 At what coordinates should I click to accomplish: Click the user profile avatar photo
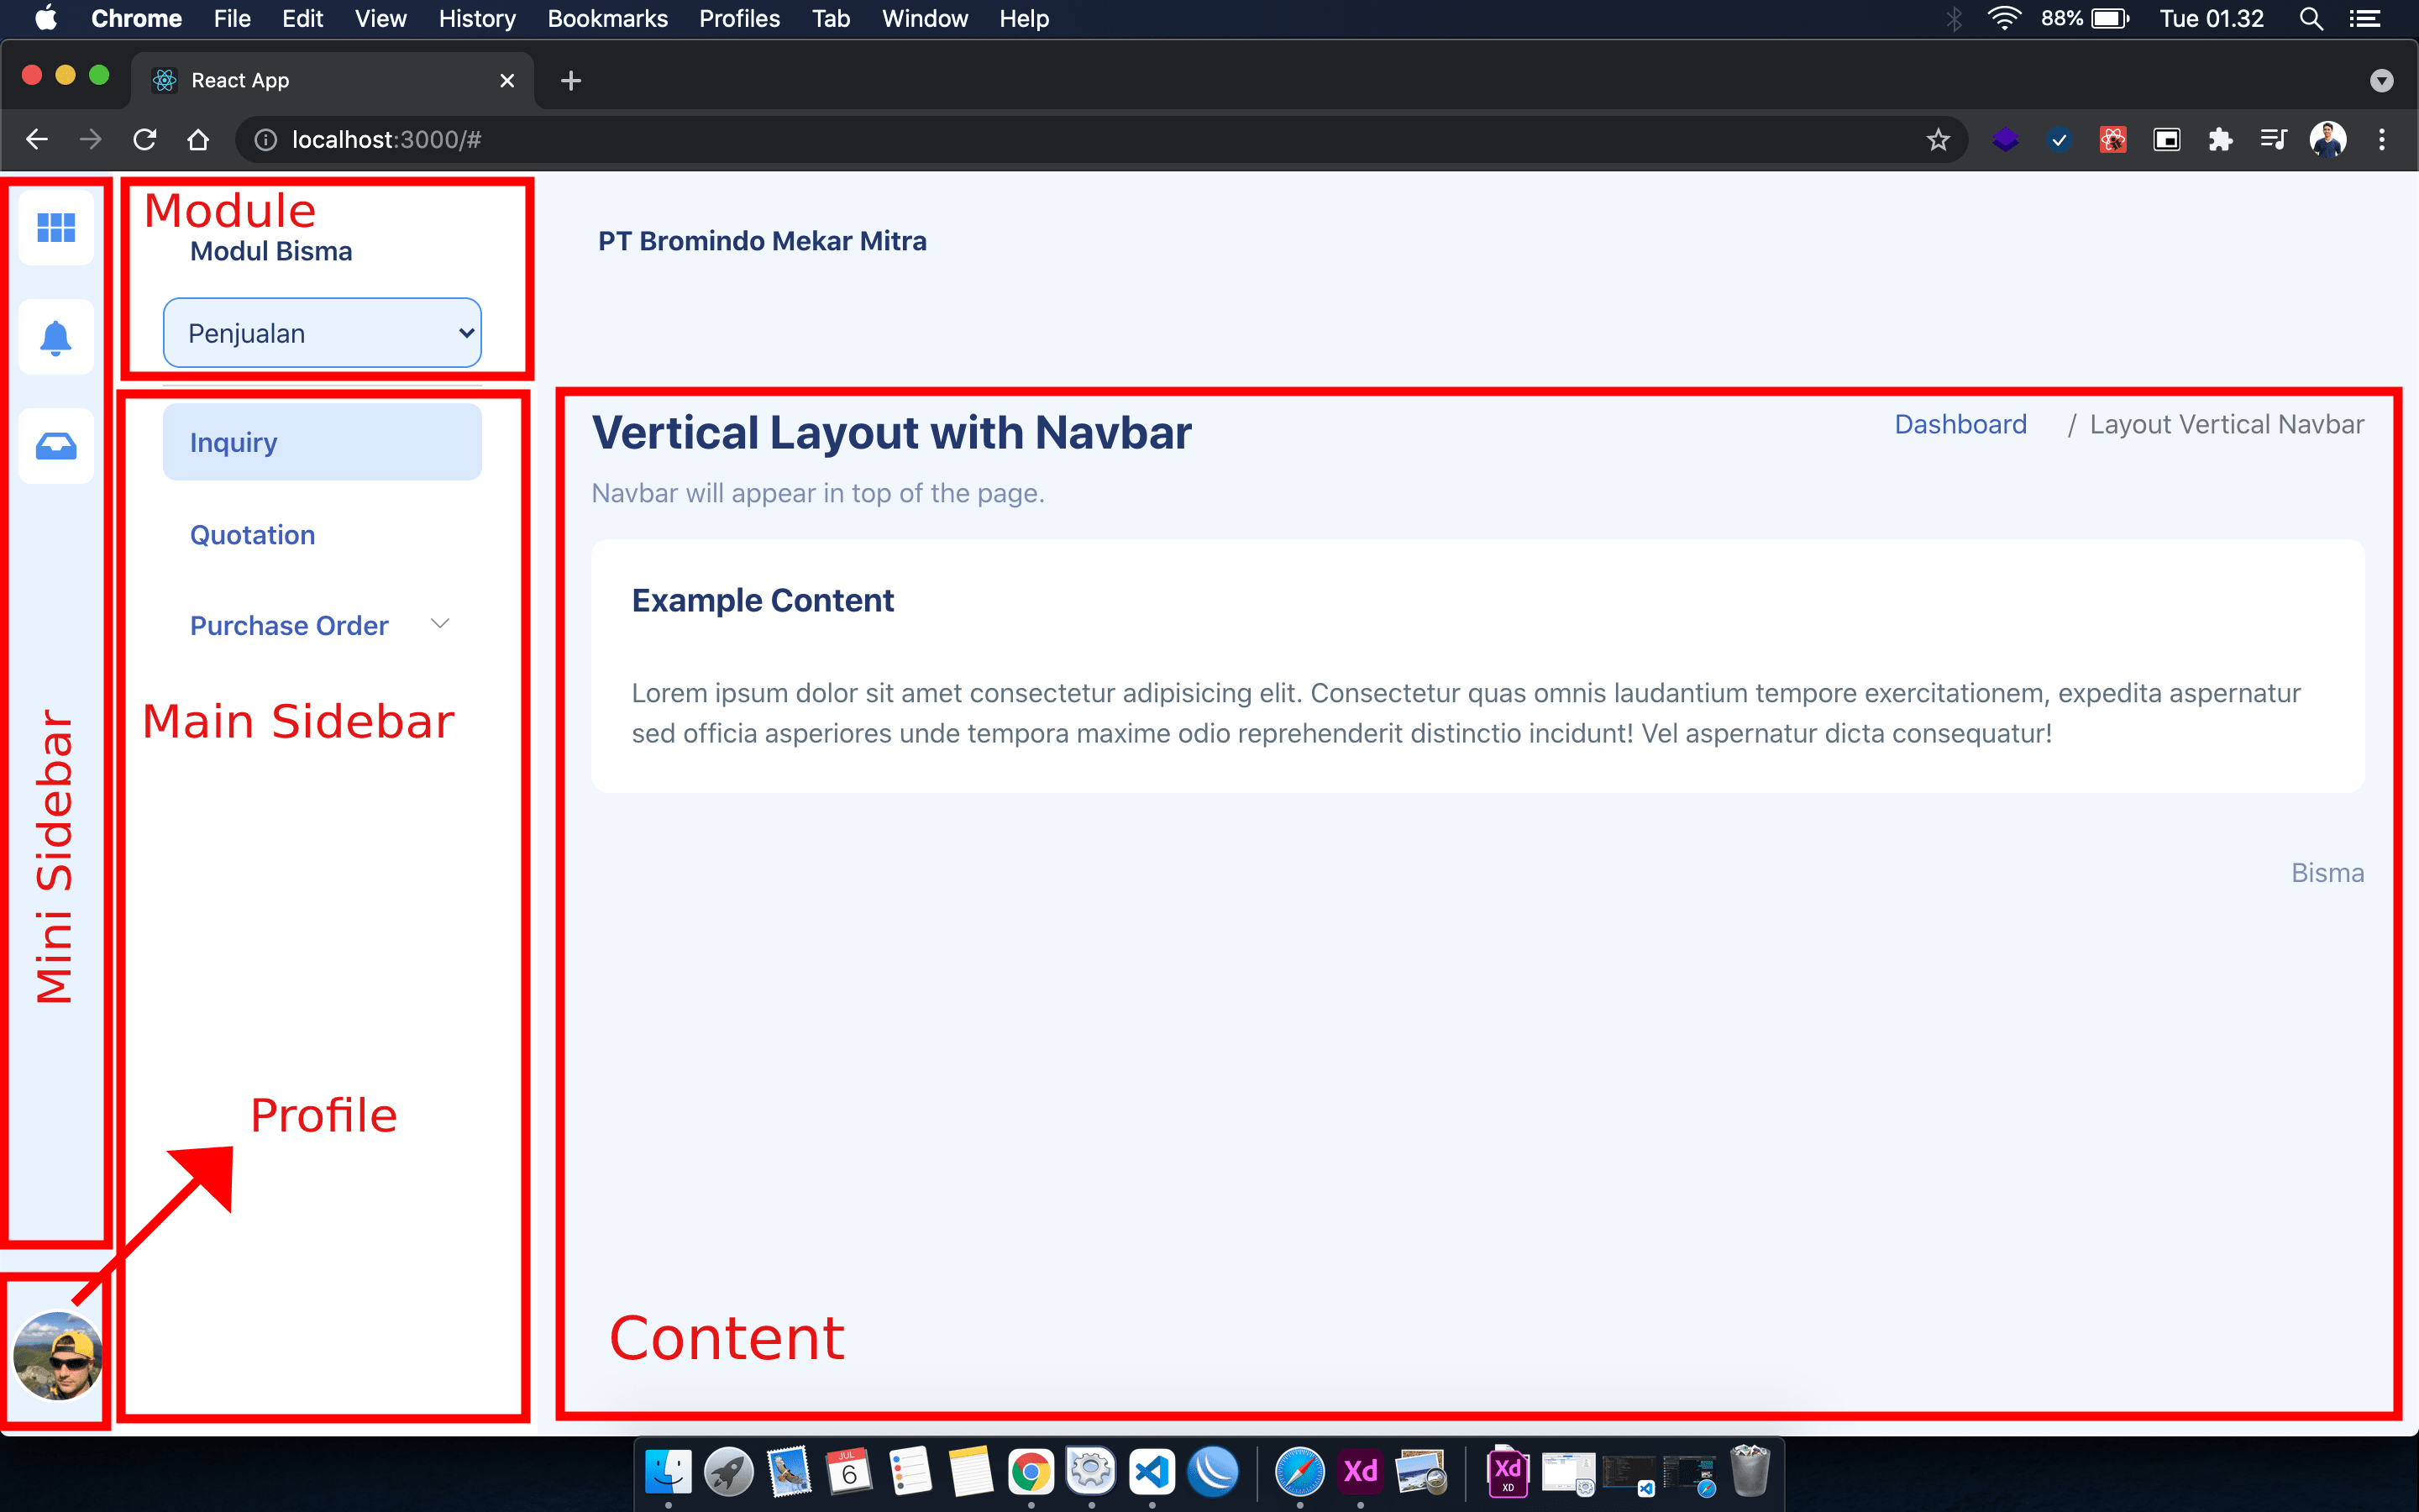coord(57,1355)
